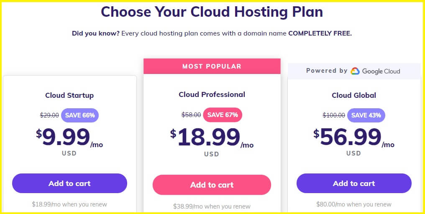
Task: Click the SAVE 66% badge
Action: 80,115
